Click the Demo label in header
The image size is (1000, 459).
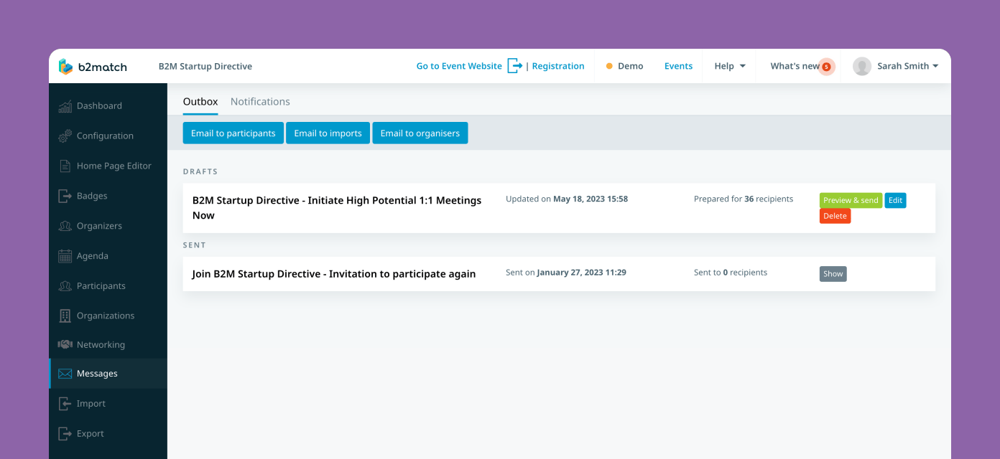(630, 66)
